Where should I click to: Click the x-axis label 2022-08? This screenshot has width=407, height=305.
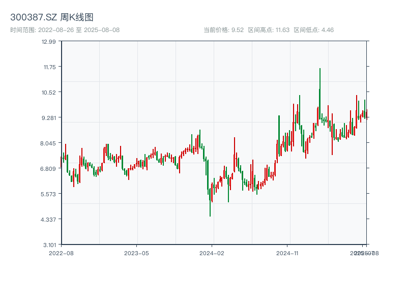click(61, 253)
